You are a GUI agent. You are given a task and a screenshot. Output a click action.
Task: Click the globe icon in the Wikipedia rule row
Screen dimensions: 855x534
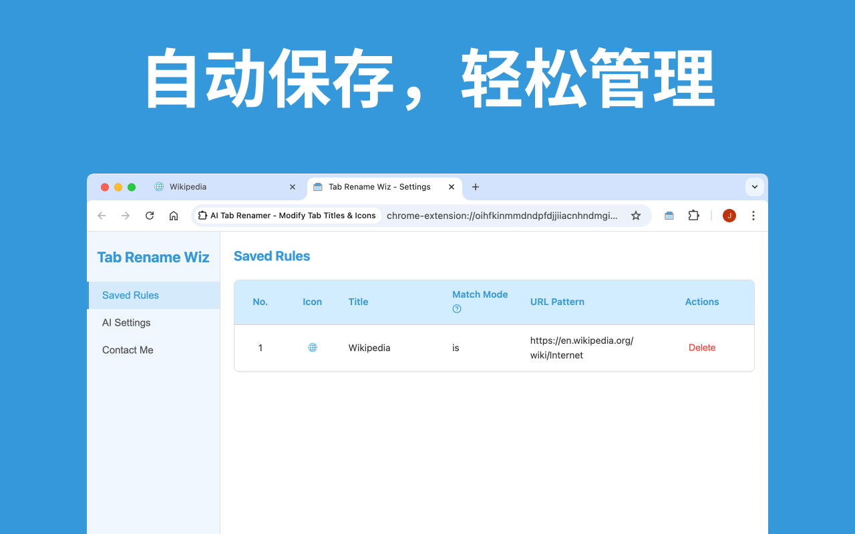(312, 347)
